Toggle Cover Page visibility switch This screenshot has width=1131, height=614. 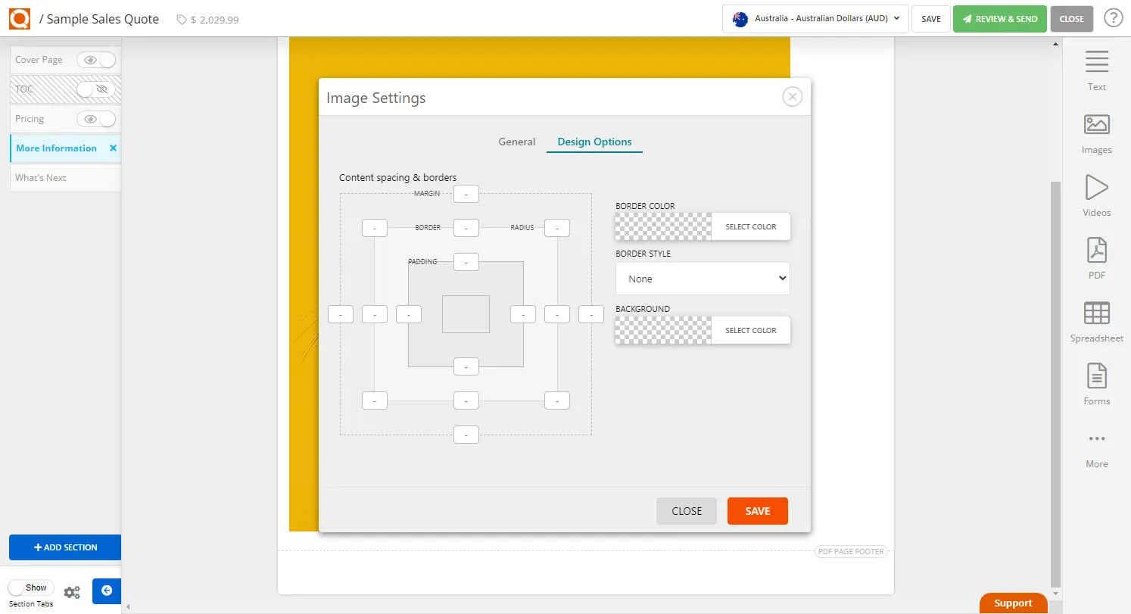(96, 60)
